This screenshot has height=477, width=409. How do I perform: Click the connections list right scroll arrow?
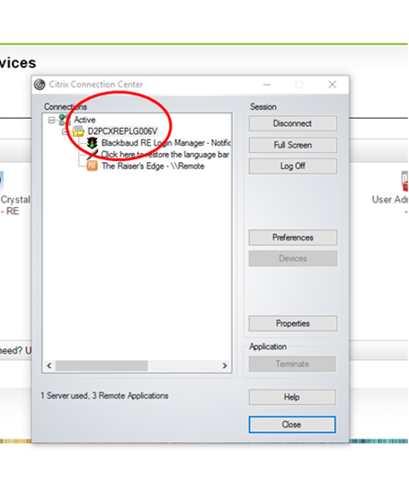(225, 365)
